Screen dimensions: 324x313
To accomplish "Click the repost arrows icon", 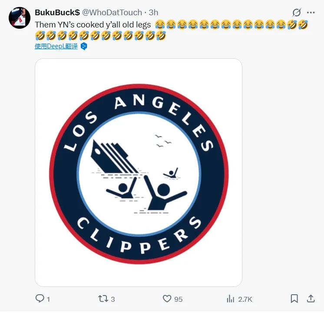I will coord(102,299).
